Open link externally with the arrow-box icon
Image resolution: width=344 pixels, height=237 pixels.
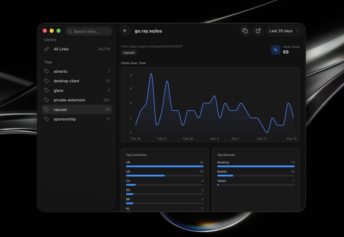[258, 31]
